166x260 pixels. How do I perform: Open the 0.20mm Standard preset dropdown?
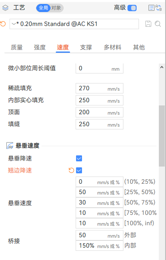74,24
